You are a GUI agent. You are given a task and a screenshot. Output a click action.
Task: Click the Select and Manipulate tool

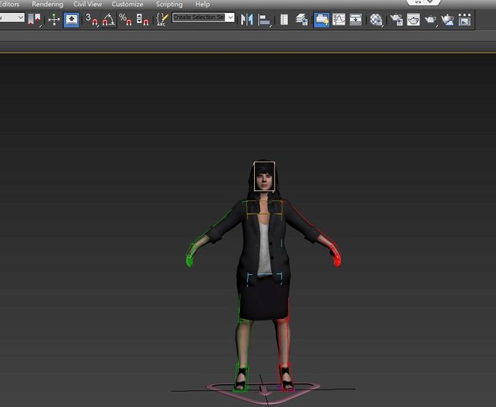tap(54, 20)
